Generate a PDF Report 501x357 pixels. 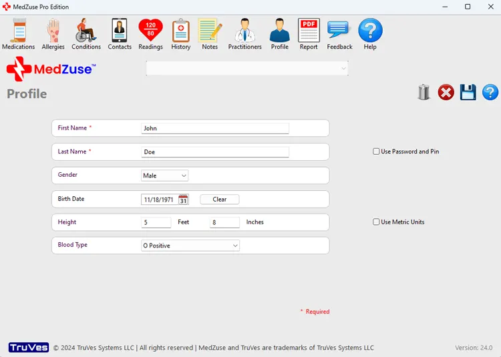[309, 34]
